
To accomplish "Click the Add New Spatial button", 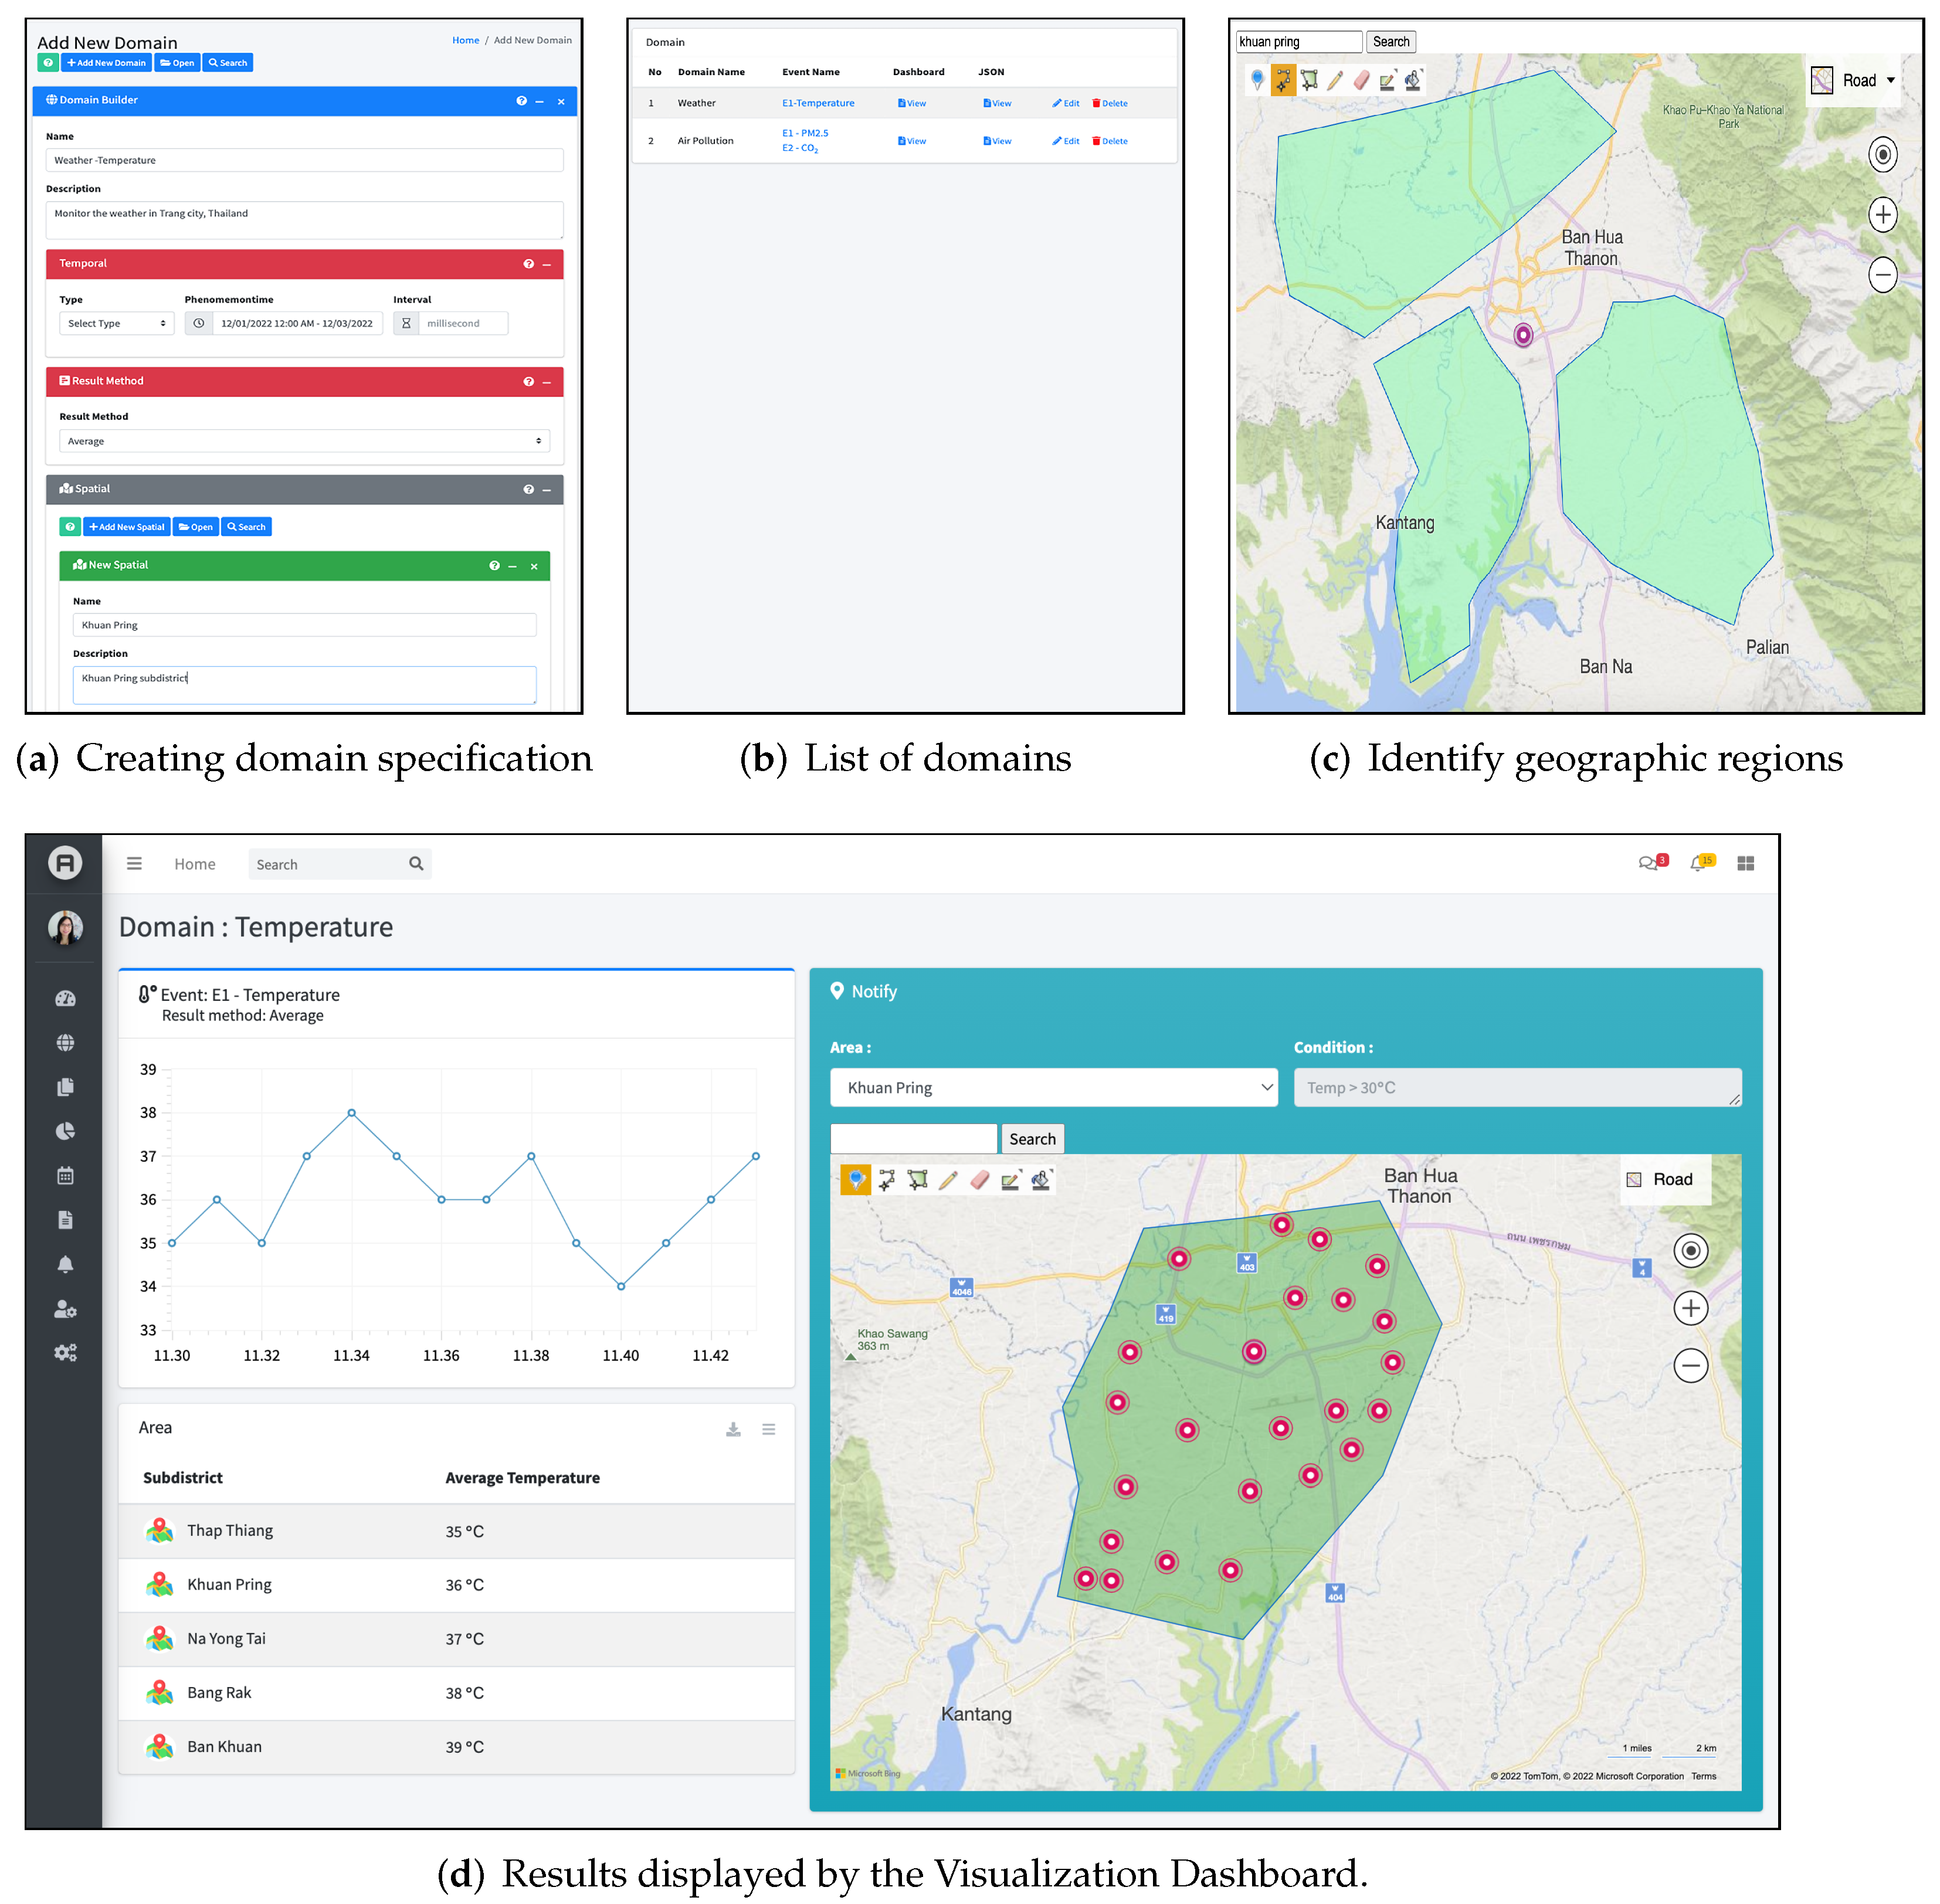I will [126, 527].
